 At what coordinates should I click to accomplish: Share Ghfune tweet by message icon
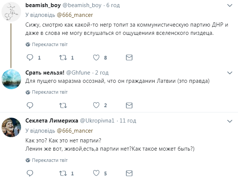click(x=129, y=105)
